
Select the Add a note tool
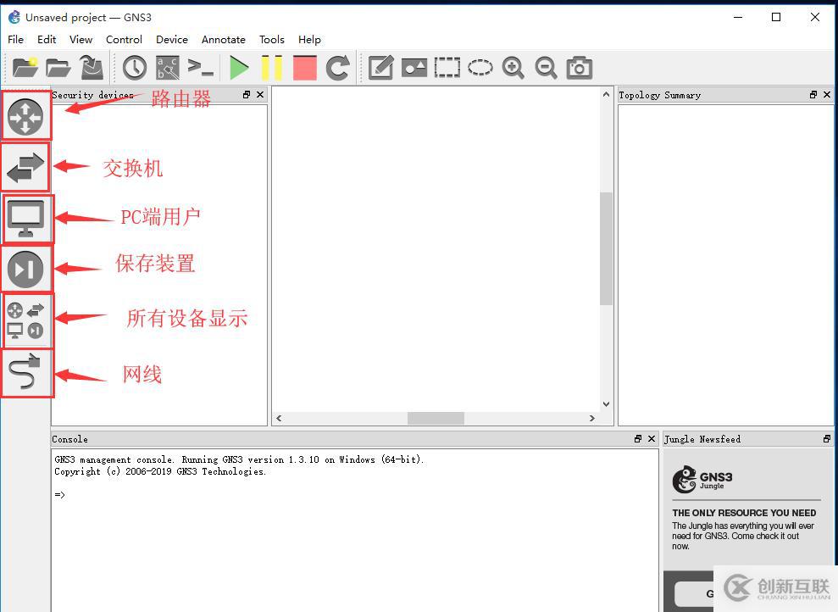381,68
